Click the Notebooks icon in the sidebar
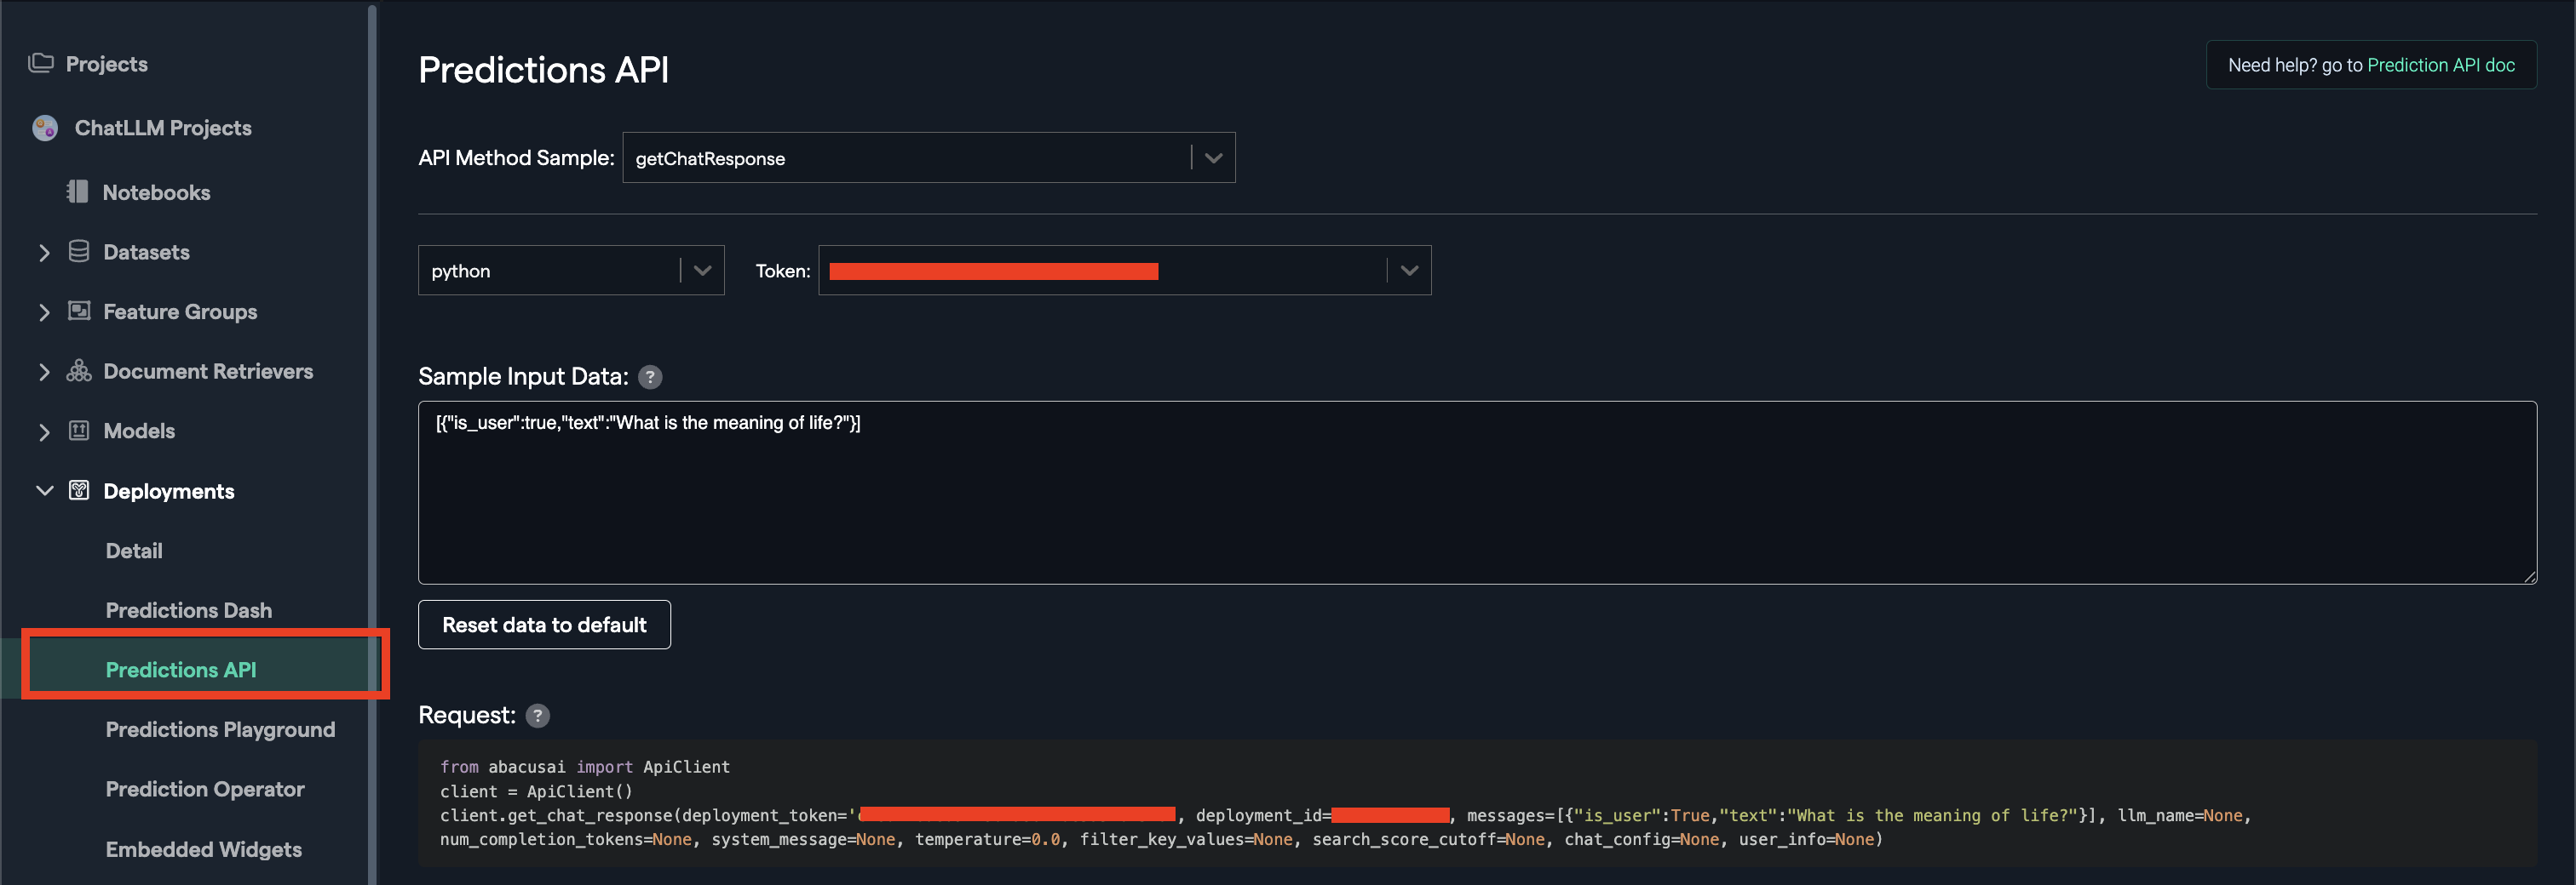The width and height of the screenshot is (2576, 885). [79, 191]
